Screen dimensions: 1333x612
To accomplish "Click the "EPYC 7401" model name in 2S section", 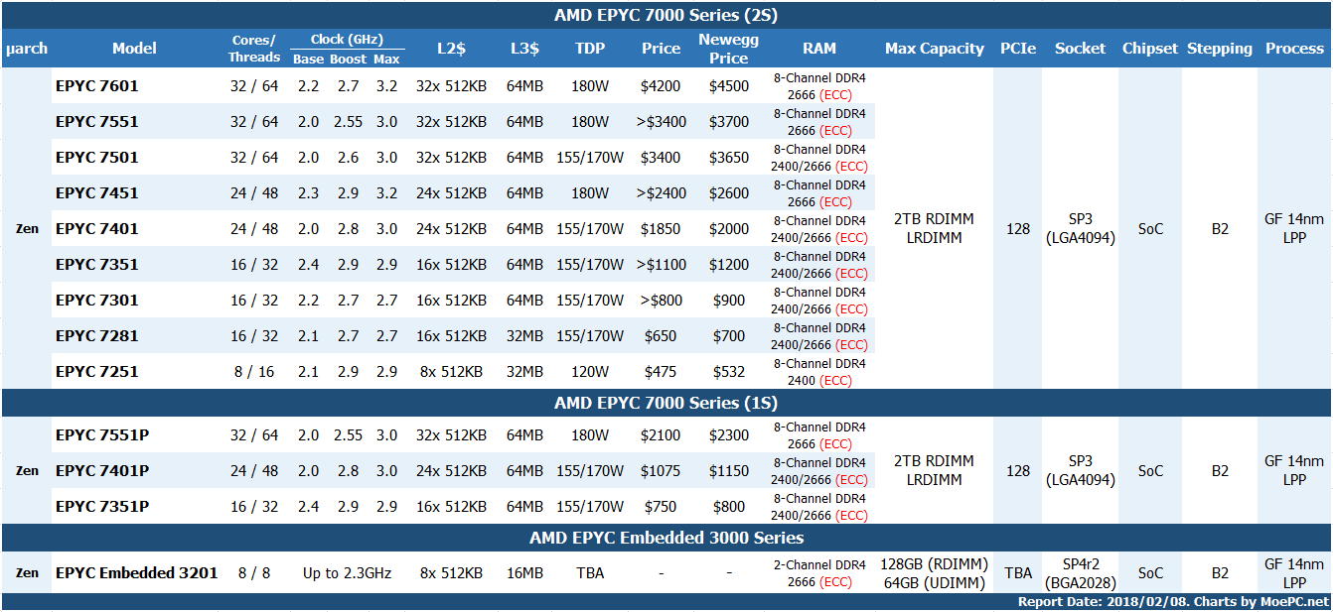I will [97, 229].
